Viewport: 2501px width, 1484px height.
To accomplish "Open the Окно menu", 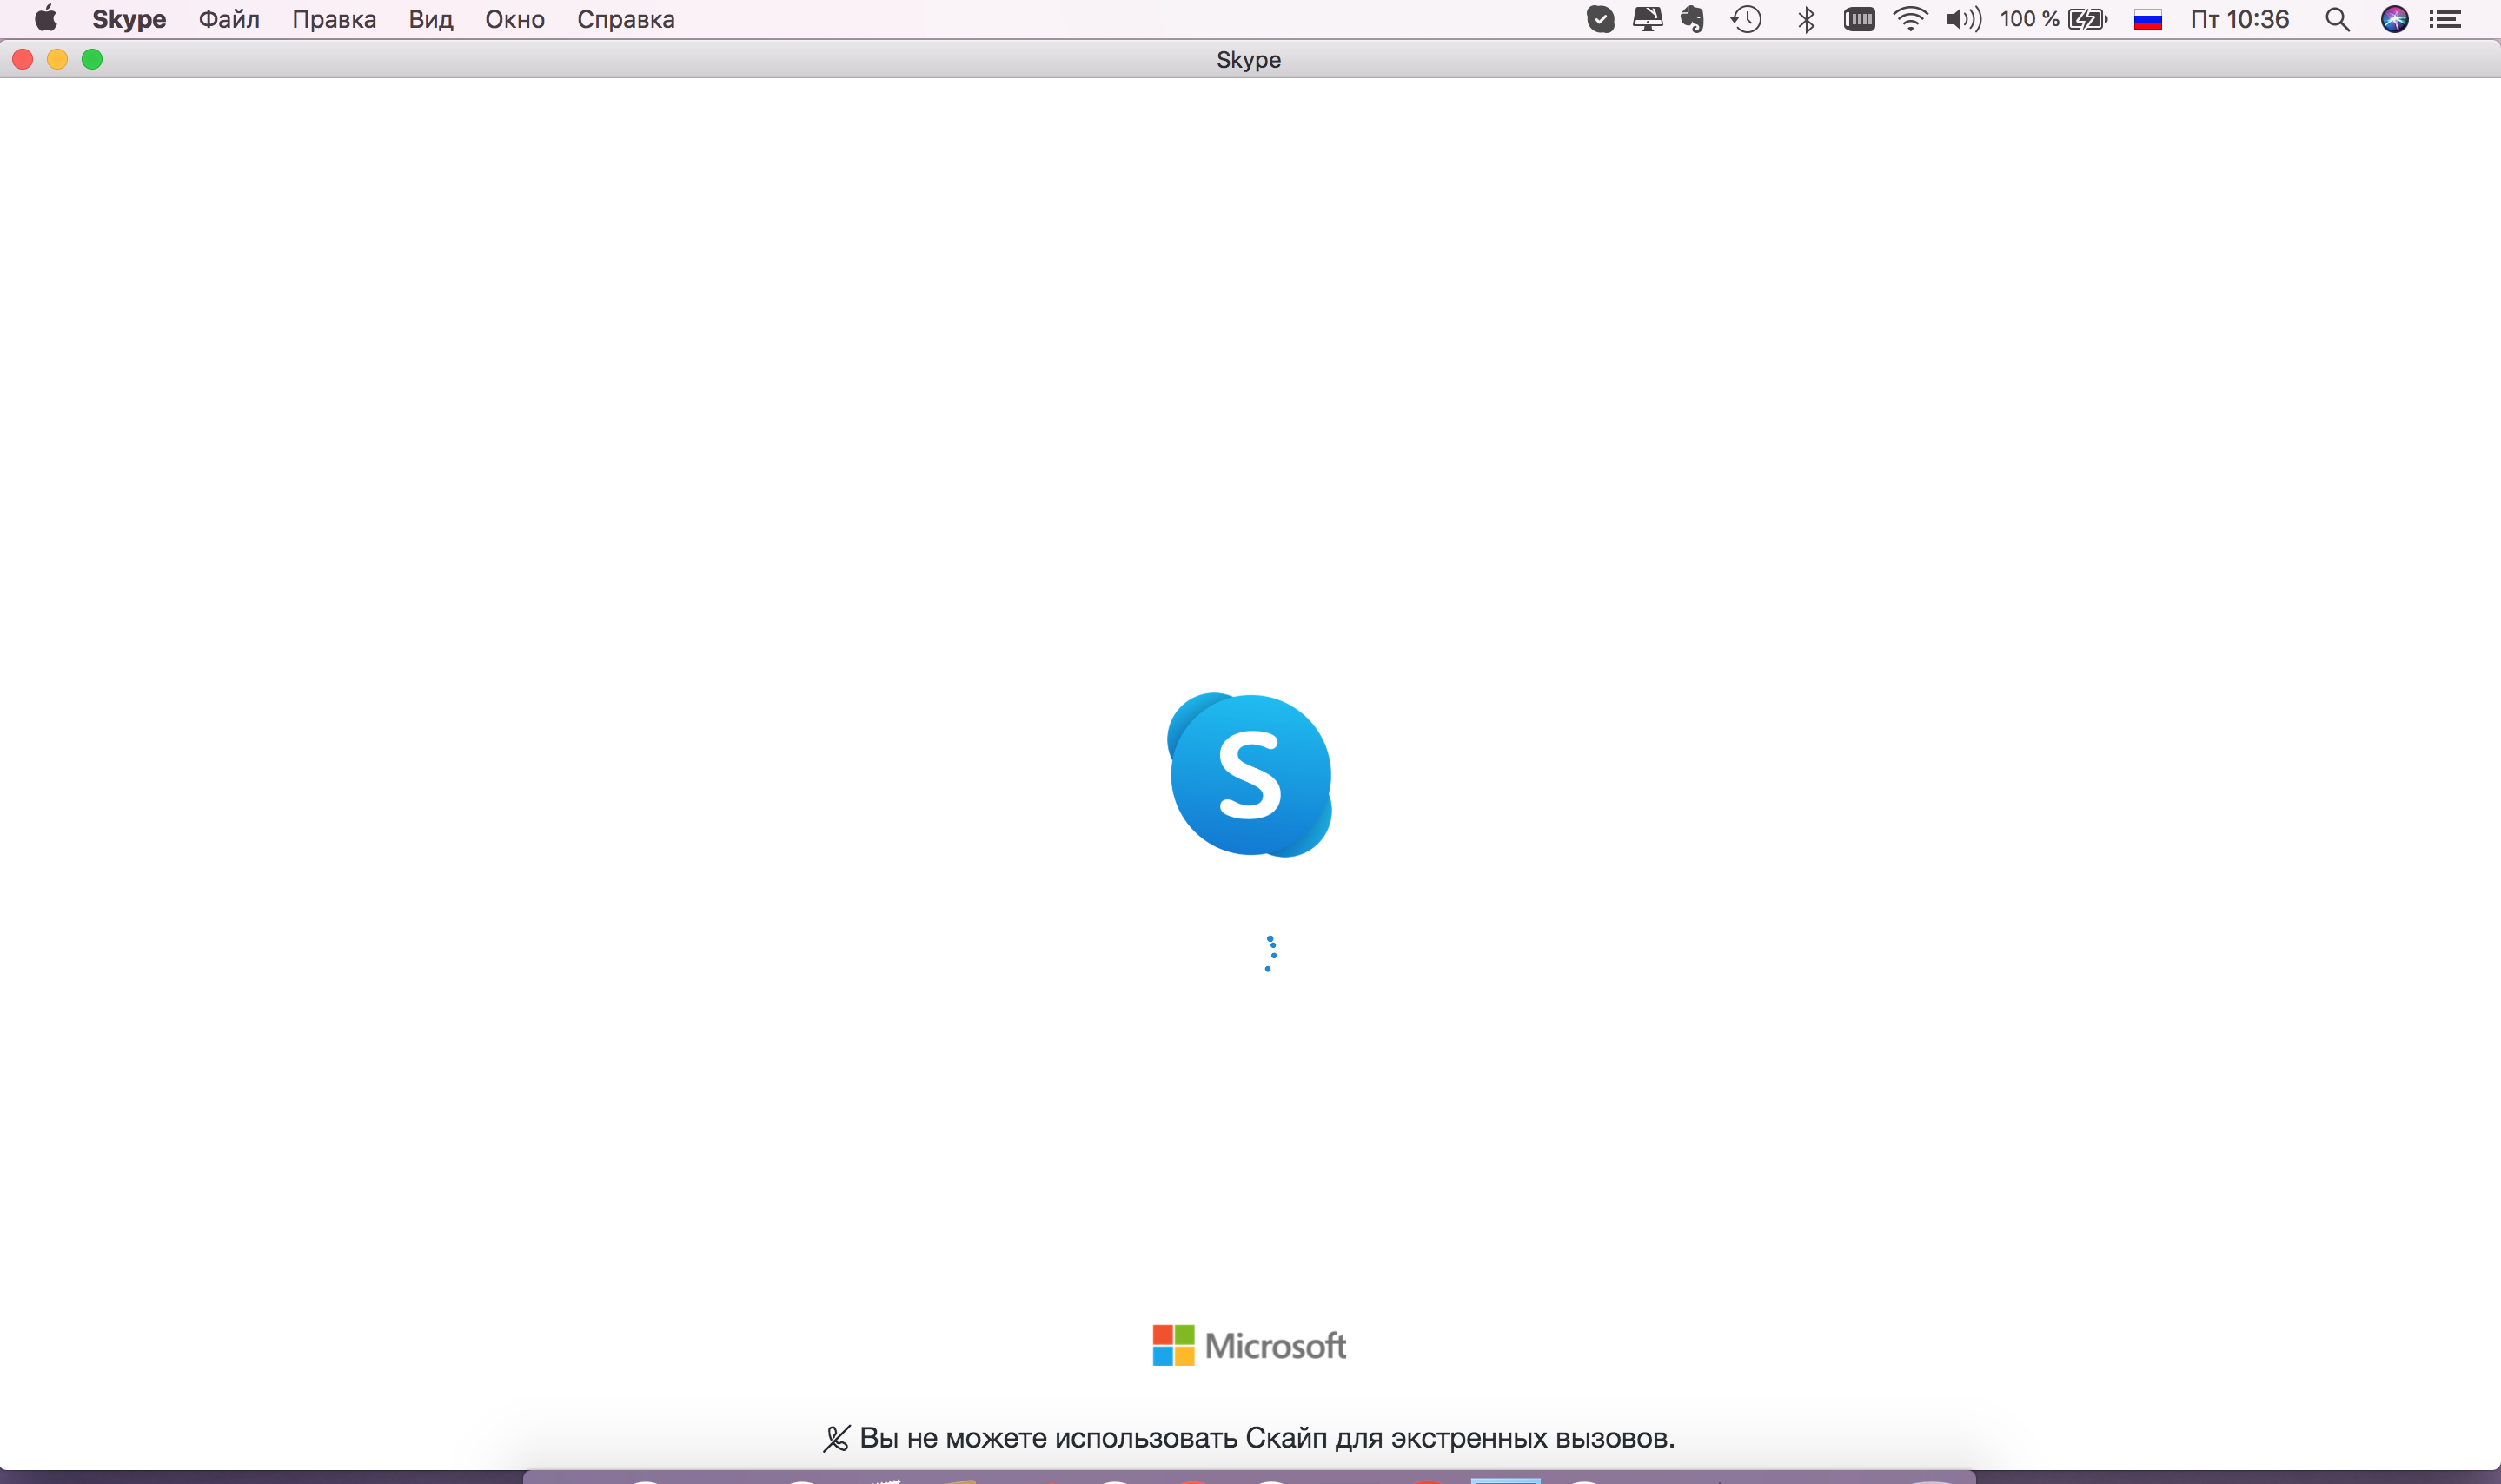I will tap(515, 19).
